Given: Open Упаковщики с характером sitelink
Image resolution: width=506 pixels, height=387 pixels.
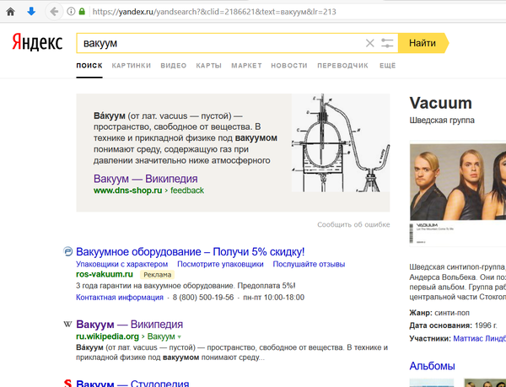Looking at the screenshot, I should (122, 264).
